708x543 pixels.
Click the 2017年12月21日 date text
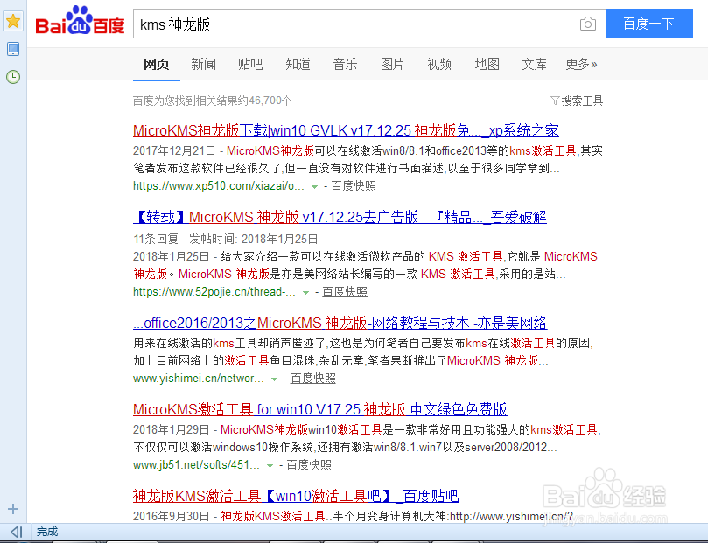(174, 150)
